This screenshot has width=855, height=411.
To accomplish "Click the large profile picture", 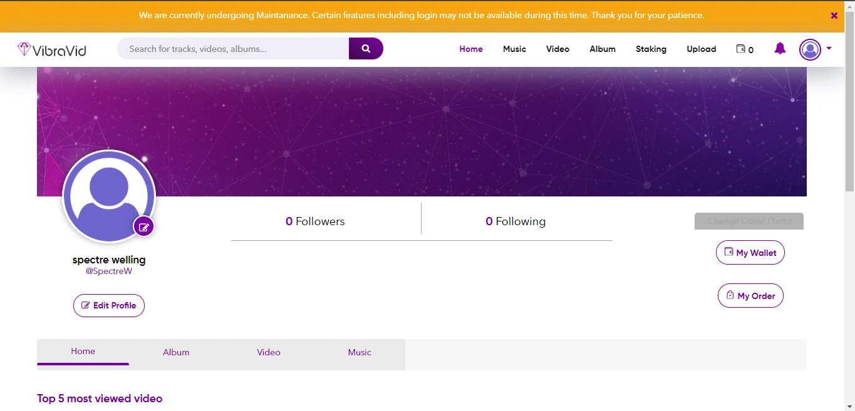I will coord(109,196).
